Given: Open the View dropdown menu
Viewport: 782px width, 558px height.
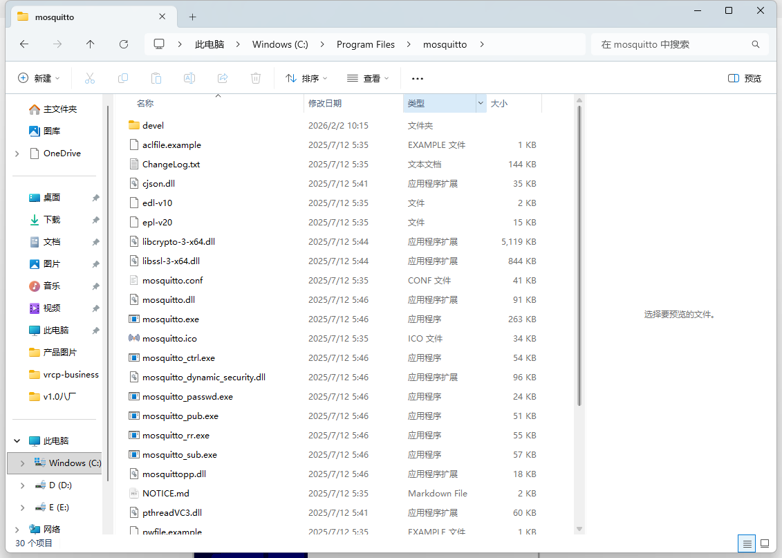Looking at the screenshot, I should point(368,78).
